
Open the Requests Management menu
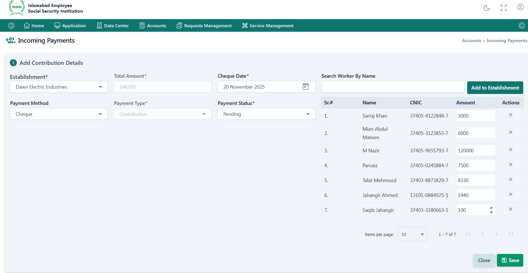204,26
